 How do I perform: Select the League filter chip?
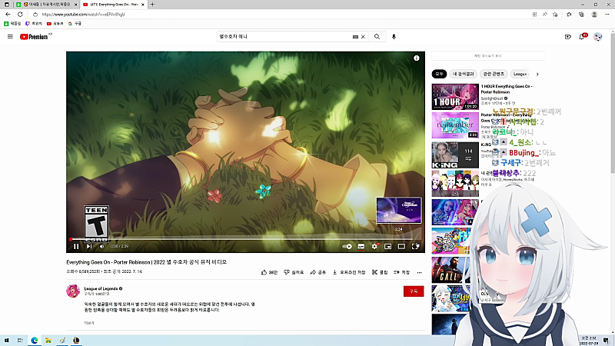pyautogui.click(x=520, y=74)
